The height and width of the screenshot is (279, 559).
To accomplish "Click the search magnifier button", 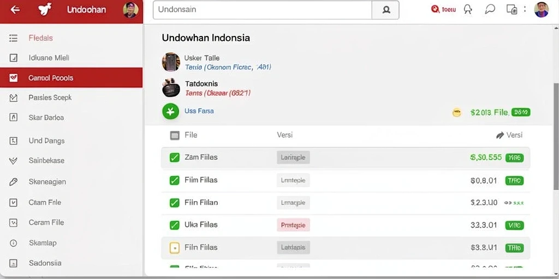I will (385, 10).
